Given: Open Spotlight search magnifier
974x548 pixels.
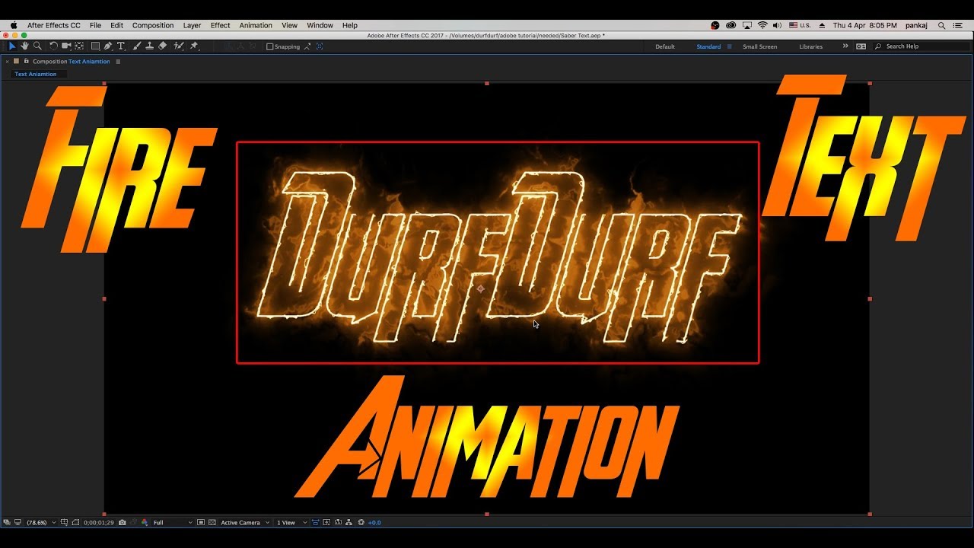Looking at the screenshot, I should (x=941, y=25).
